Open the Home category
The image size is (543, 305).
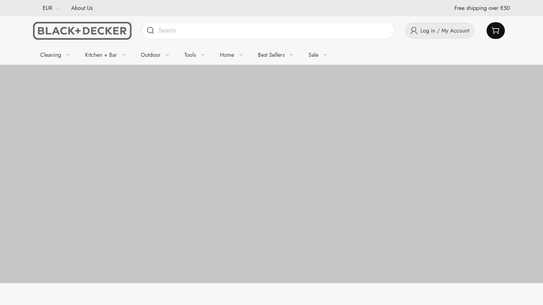227,55
